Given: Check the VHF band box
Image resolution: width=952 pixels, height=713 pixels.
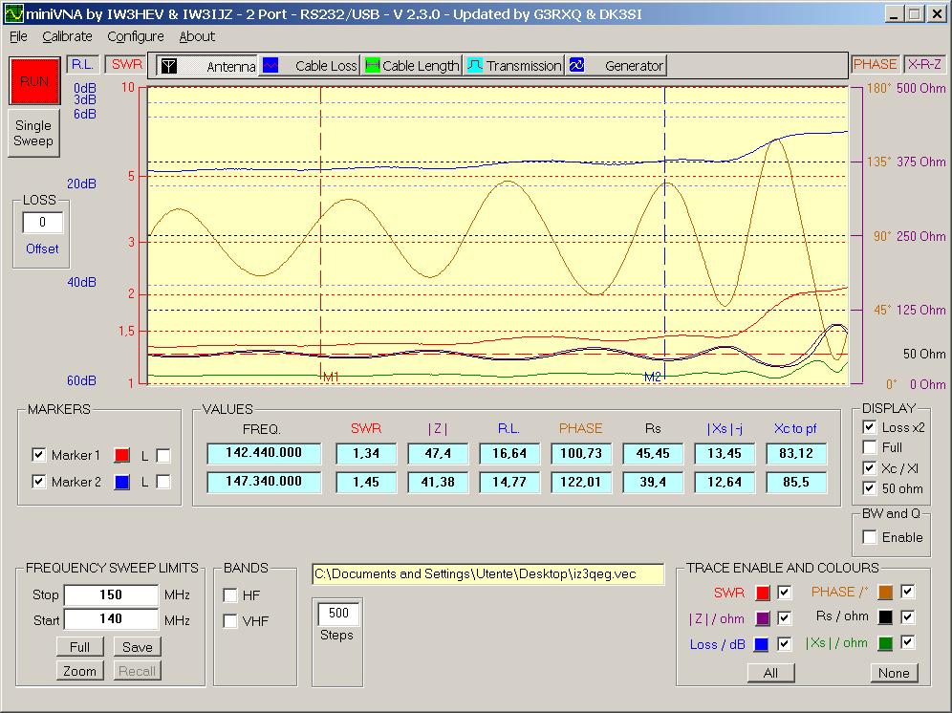Looking at the screenshot, I should coord(230,620).
